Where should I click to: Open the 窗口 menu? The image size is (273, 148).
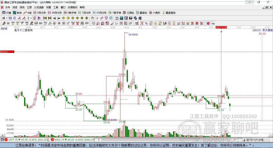63,7
